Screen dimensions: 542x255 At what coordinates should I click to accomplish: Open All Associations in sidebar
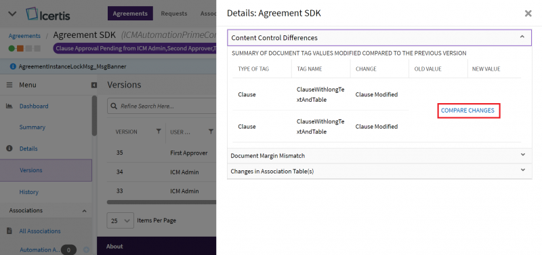click(40, 231)
